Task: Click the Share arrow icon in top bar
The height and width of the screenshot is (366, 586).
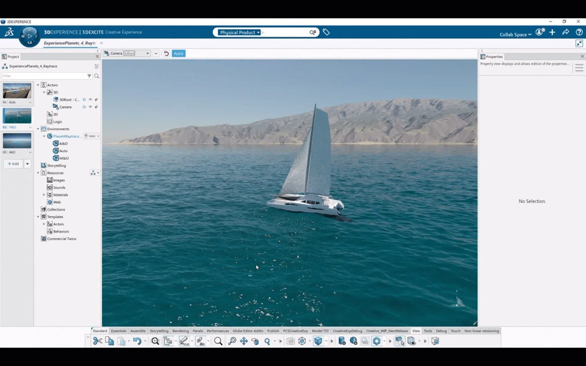Action: pos(566,32)
